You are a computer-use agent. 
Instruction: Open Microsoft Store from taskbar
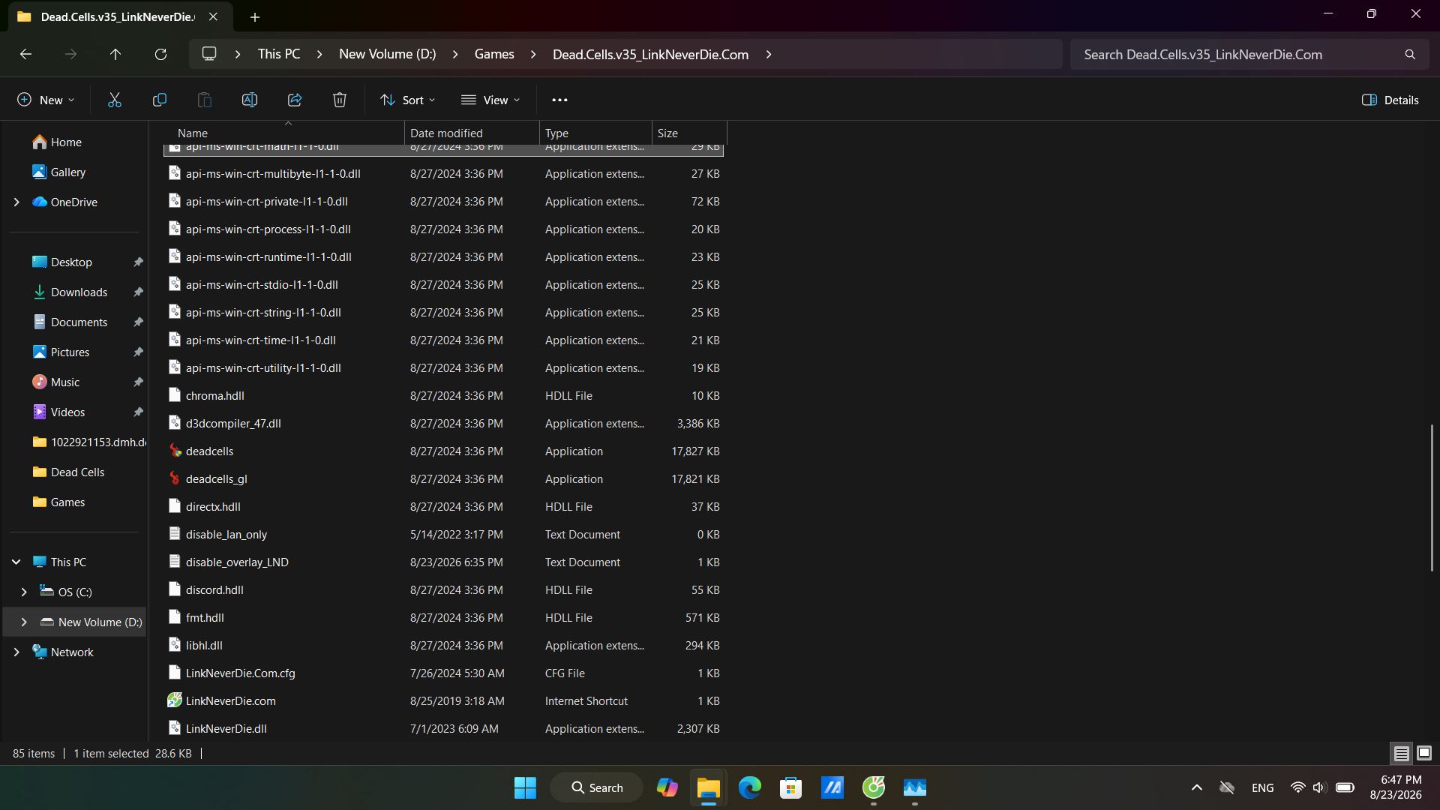790,787
